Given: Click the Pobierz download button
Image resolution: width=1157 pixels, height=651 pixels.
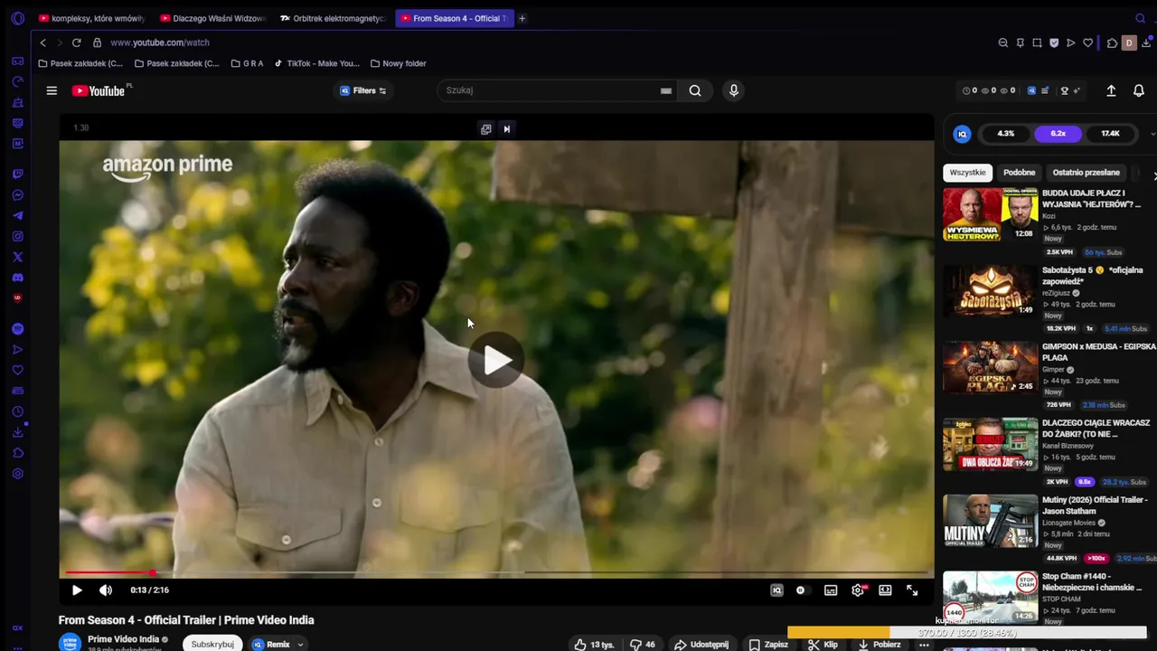Looking at the screenshot, I should [880, 645].
